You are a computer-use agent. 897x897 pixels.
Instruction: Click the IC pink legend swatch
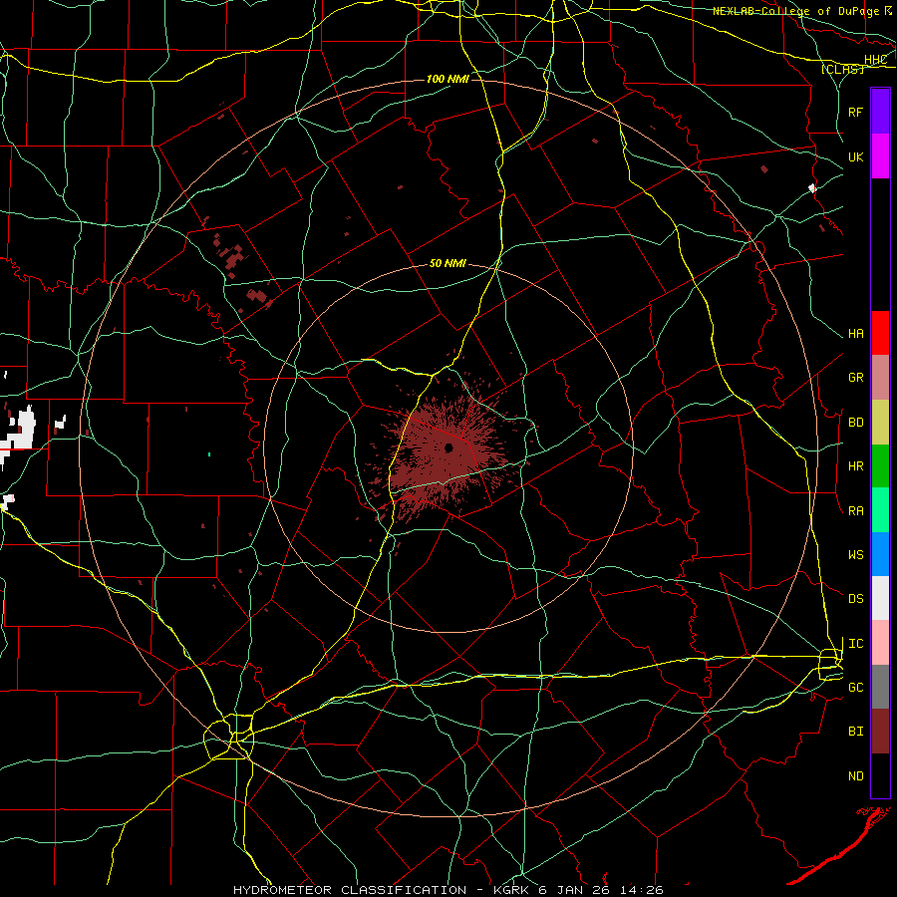tap(880, 643)
